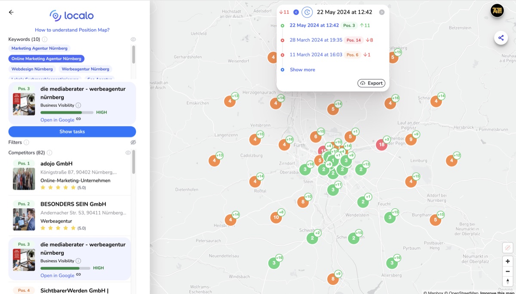The height and width of the screenshot is (294, 516).
Task: Select adojo GmbH competitor name
Action: click(56, 164)
